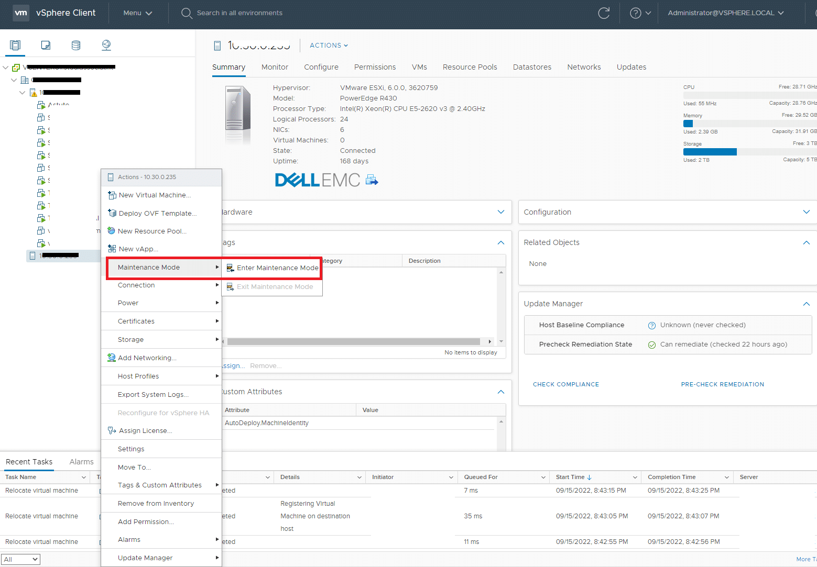Open the Storage inventory view icon
This screenshot has width=817, height=567.
coord(76,45)
